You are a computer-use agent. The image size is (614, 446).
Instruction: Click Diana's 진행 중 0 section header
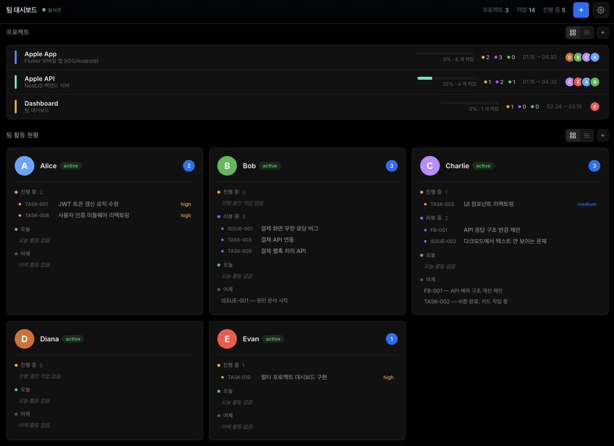click(29, 365)
